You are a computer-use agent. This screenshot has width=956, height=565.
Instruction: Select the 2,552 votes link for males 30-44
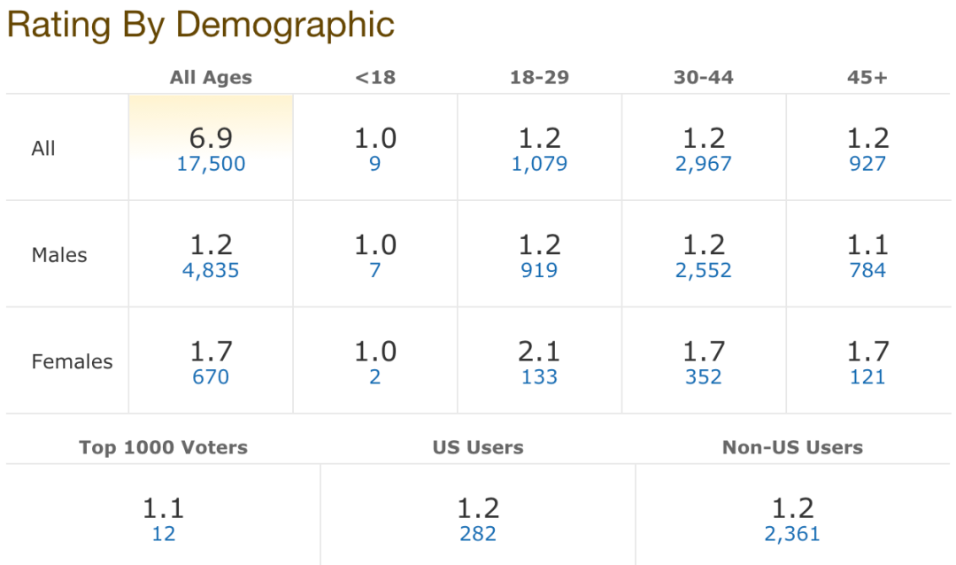tap(703, 270)
